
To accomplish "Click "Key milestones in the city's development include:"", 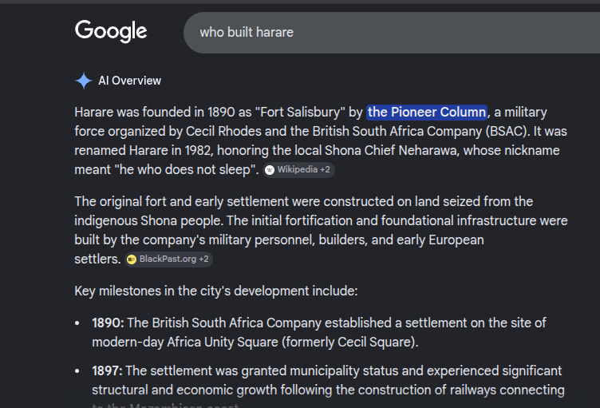I will click(x=216, y=291).
